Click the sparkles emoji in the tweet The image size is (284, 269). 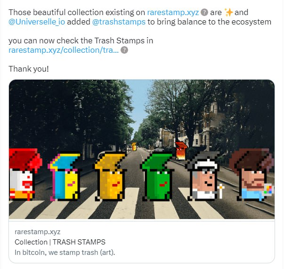click(228, 13)
